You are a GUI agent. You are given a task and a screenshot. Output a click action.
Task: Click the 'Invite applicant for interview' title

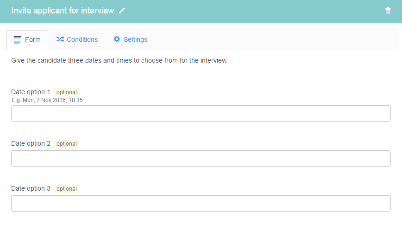63,11
